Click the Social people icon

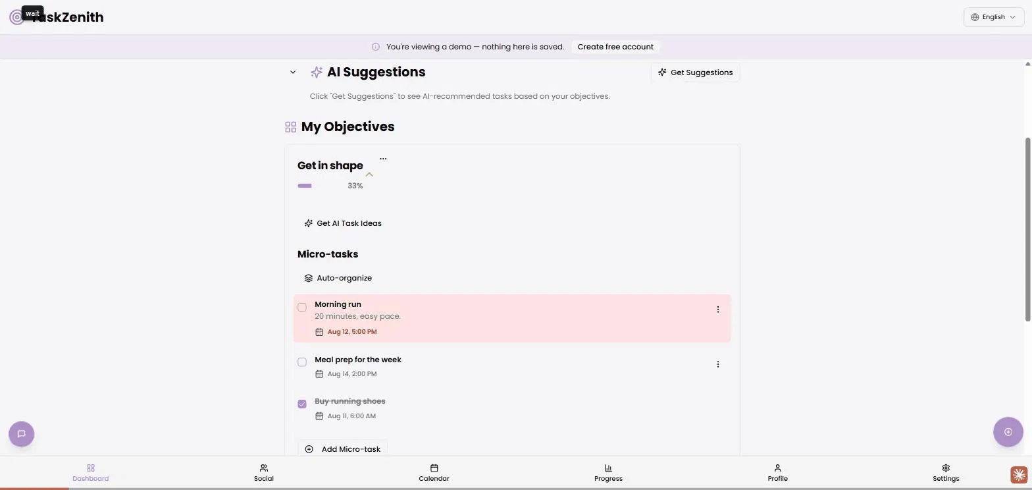tap(263, 468)
